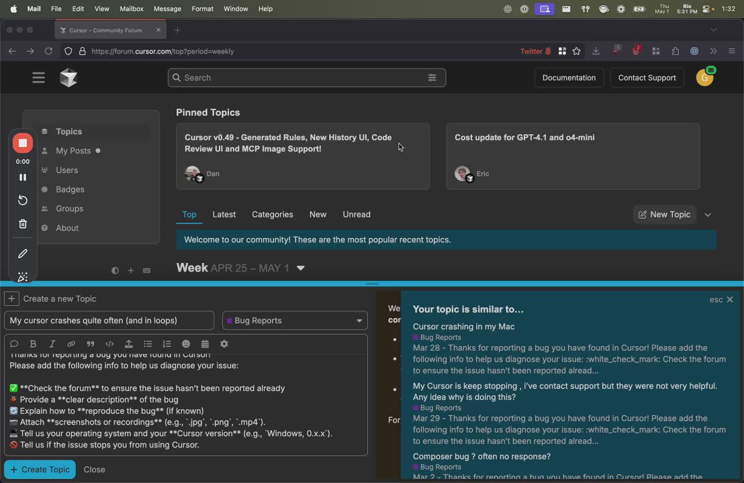
Task: Insert a numbered list in the composer
Action: [x=167, y=343]
